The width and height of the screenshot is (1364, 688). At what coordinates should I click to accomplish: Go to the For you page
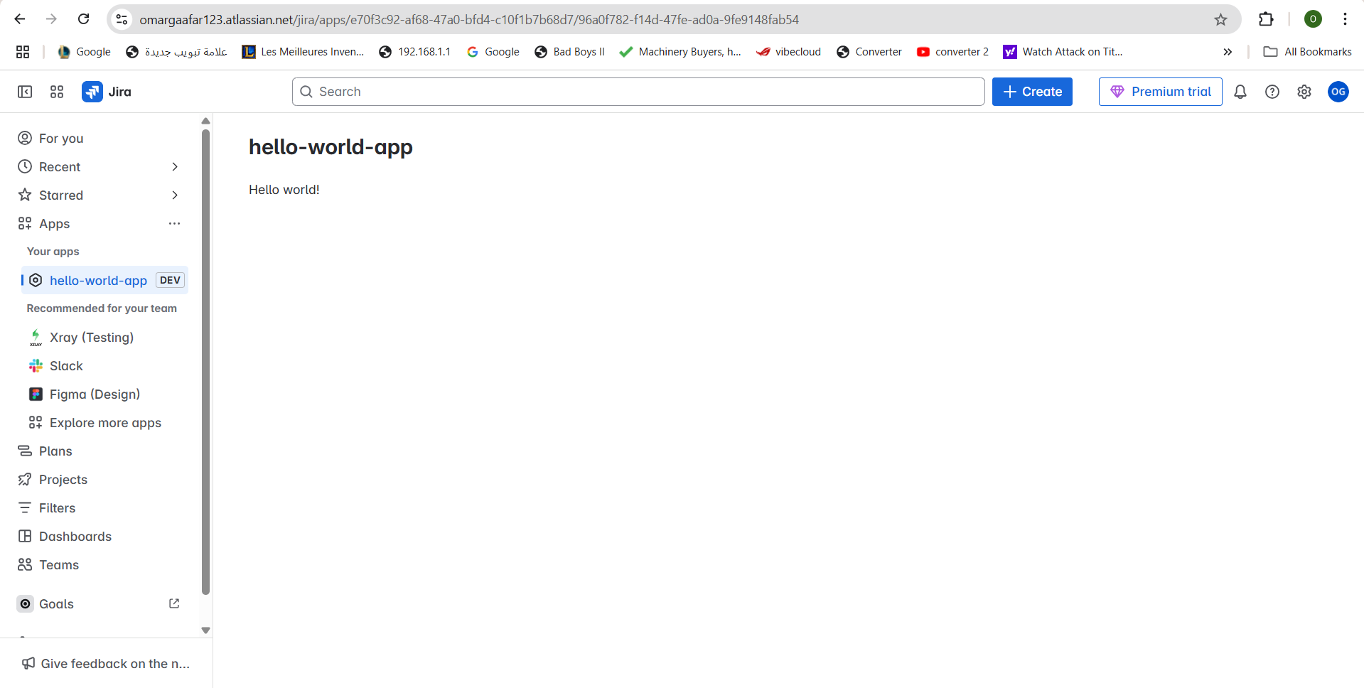click(x=60, y=138)
